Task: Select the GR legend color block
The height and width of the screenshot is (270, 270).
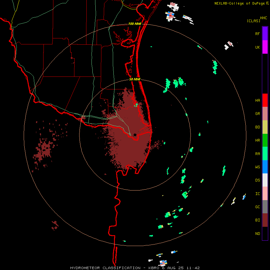Action: pos(265,114)
